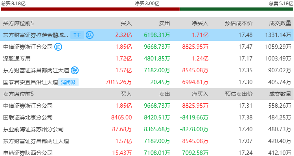
Task: Sort sellers by 预估卖出价 column header
Action: point(239,94)
